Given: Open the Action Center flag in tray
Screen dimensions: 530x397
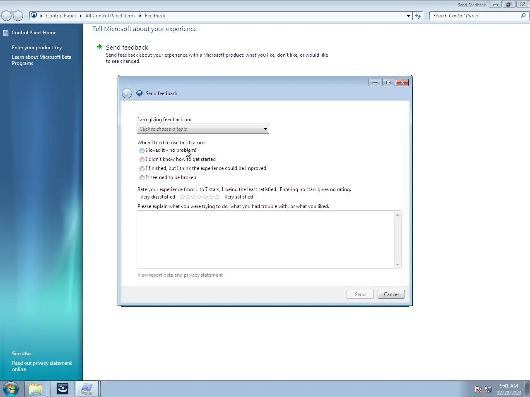Looking at the screenshot, I should point(478,389).
